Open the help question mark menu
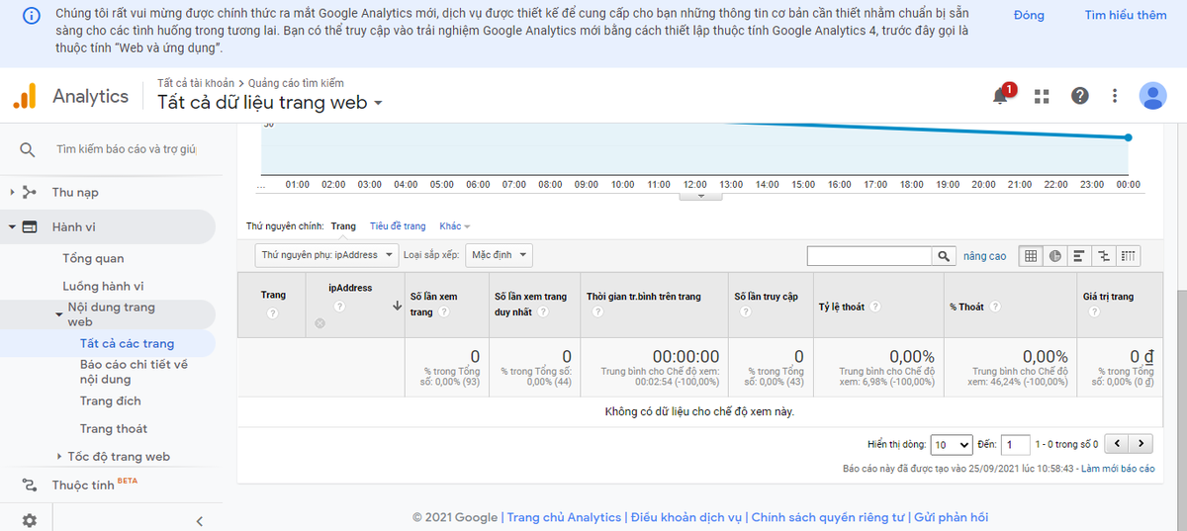Viewport: 1187px width, 531px height. (x=1080, y=96)
